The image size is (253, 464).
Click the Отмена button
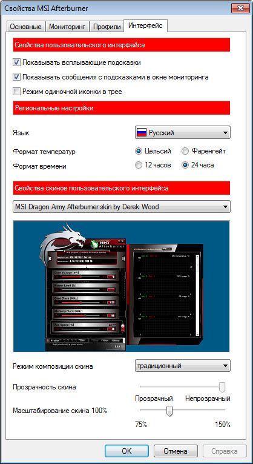click(176, 451)
